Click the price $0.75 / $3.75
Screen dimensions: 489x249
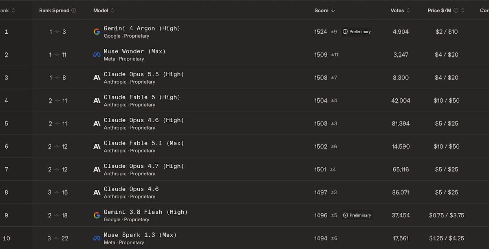point(447,215)
